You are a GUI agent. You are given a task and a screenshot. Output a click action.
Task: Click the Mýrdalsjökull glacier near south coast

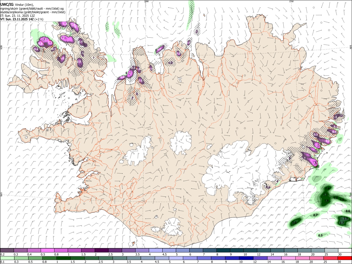pyautogui.click(x=172, y=227)
